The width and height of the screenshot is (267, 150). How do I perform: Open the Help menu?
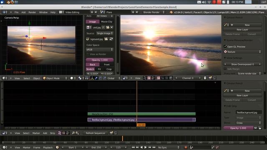(53, 12)
